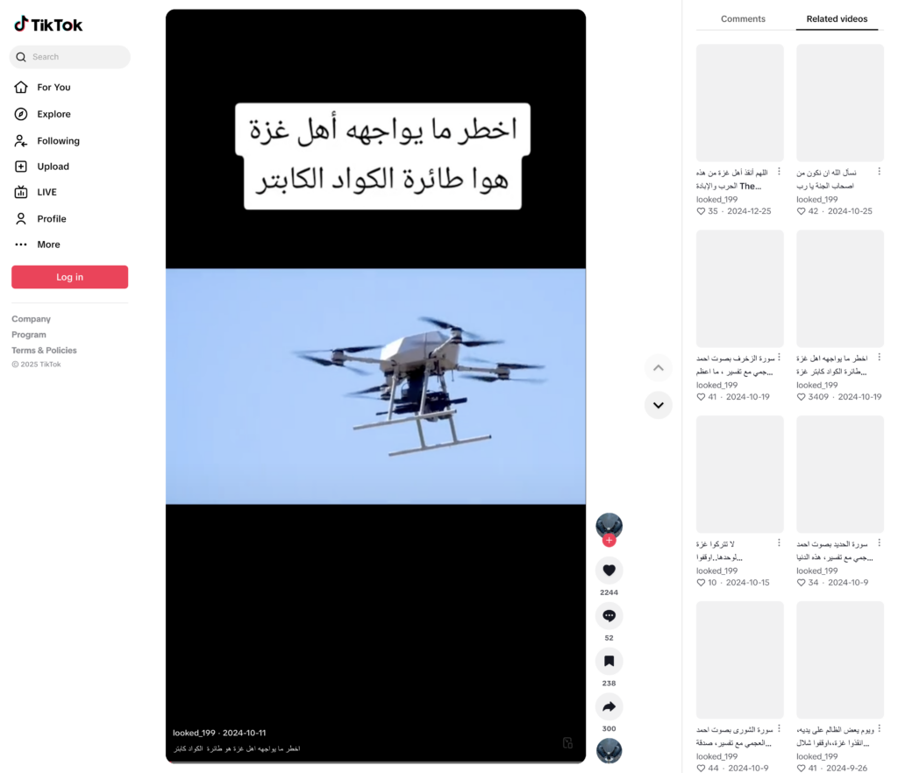Viewport: 898px width, 773px height.
Task: Save video with the bookmark icon
Action: point(609,661)
